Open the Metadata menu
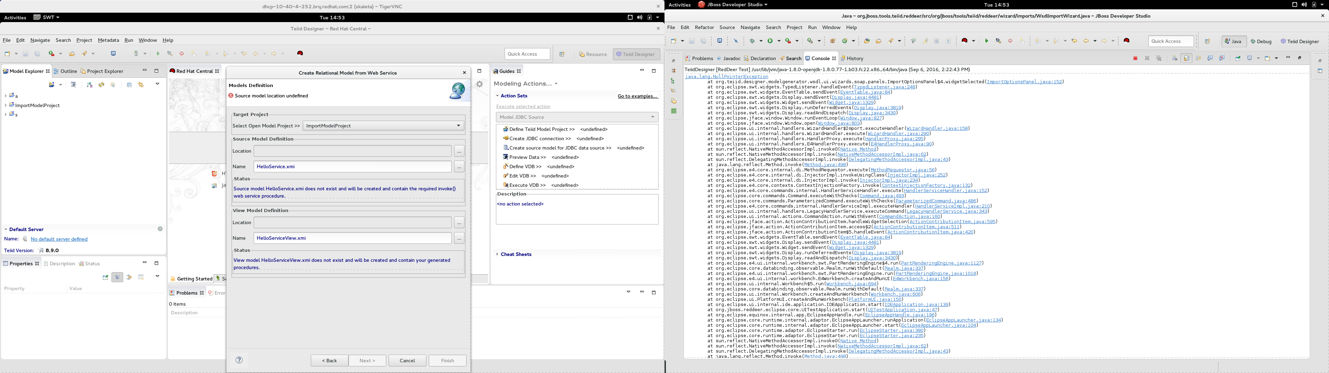This screenshot has width=1329, height=373. pyautogui.click(x=108, y=40)
